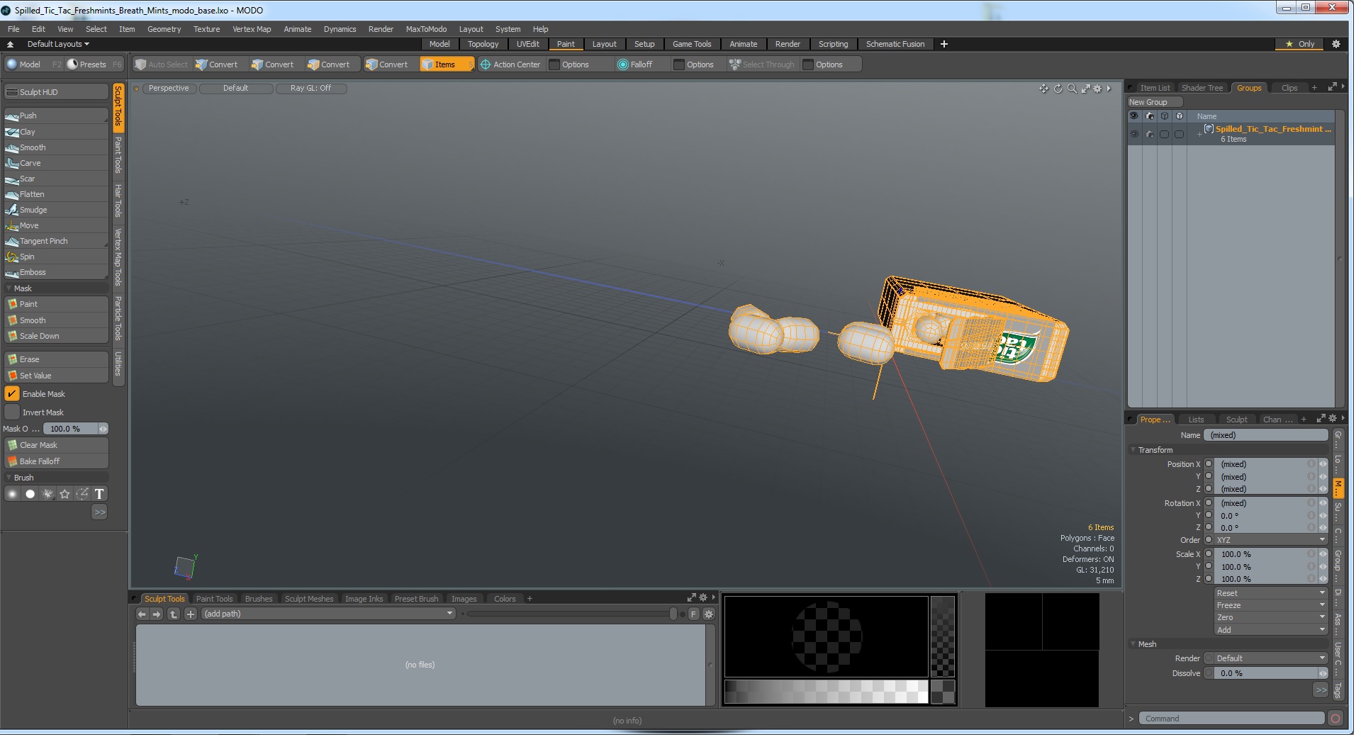Select the Tangent Pinch tool
This screenshot has width=1361, height=737.
click(x=56, y=241)
